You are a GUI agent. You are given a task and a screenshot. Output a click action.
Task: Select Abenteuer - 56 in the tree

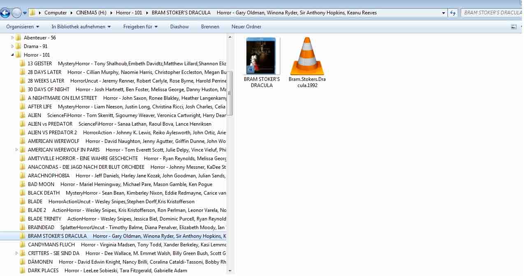40,38
